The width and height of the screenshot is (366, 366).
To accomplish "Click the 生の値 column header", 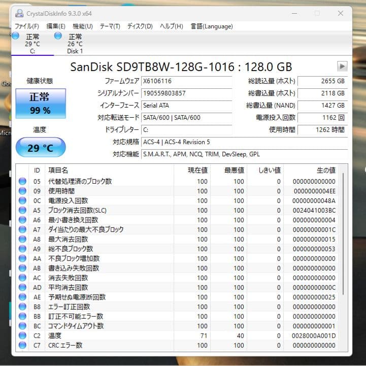I will click(311, 171).
